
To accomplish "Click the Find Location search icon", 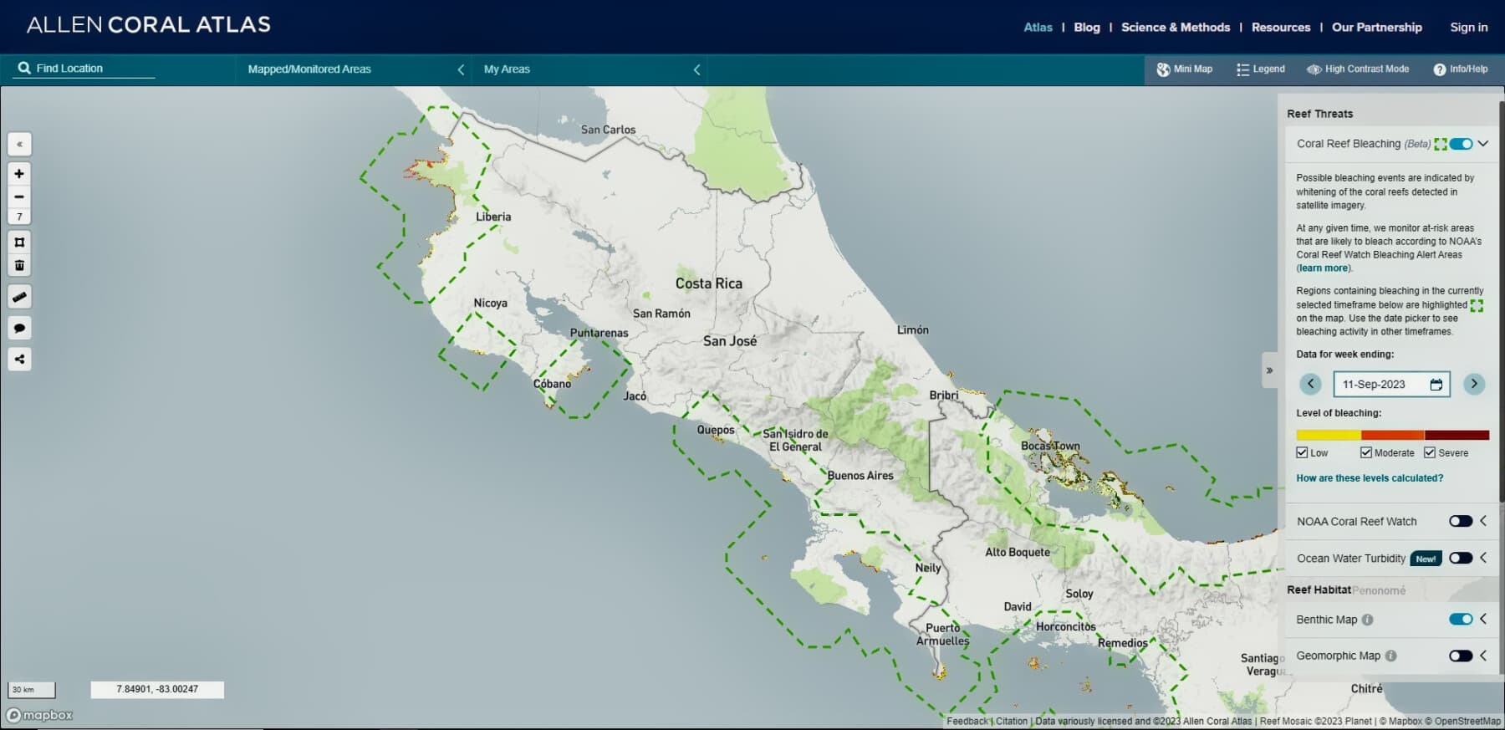I will 24,69.
